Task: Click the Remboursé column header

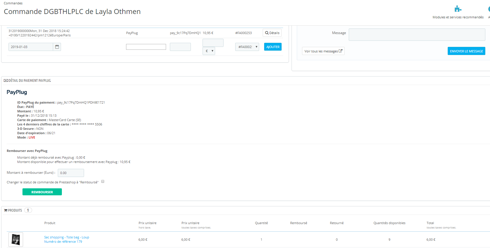Action: pyautogui.click(x=299, y=223)
